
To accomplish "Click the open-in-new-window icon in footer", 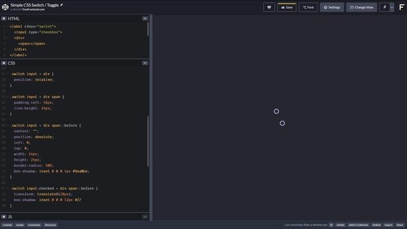I will (331, 225).
